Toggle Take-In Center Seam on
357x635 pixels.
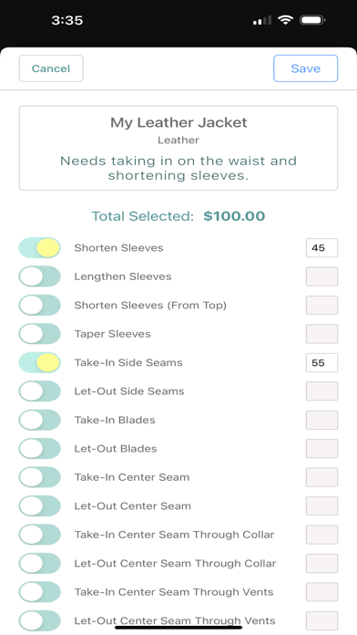pyautogui.click(x=40, y=477)
